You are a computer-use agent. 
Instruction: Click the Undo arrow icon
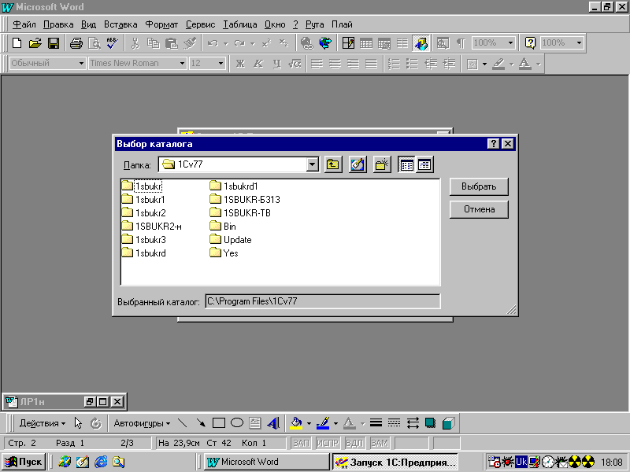coord(213,43)
